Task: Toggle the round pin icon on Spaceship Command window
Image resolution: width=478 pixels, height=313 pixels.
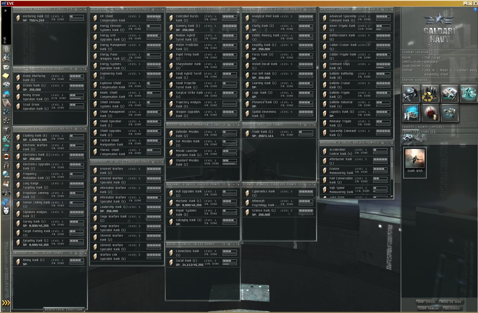Action: 382,10
